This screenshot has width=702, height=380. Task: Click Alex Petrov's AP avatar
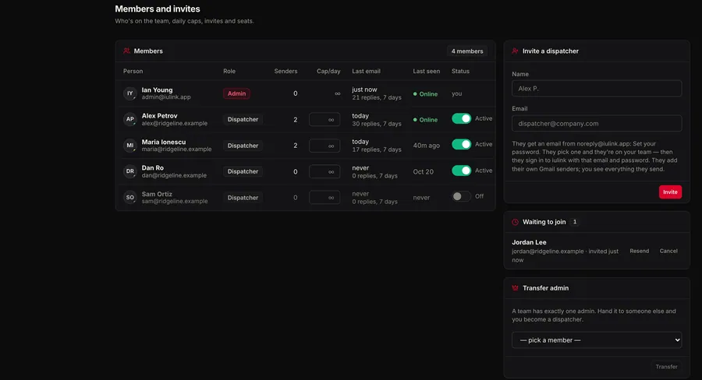[129, 119]
